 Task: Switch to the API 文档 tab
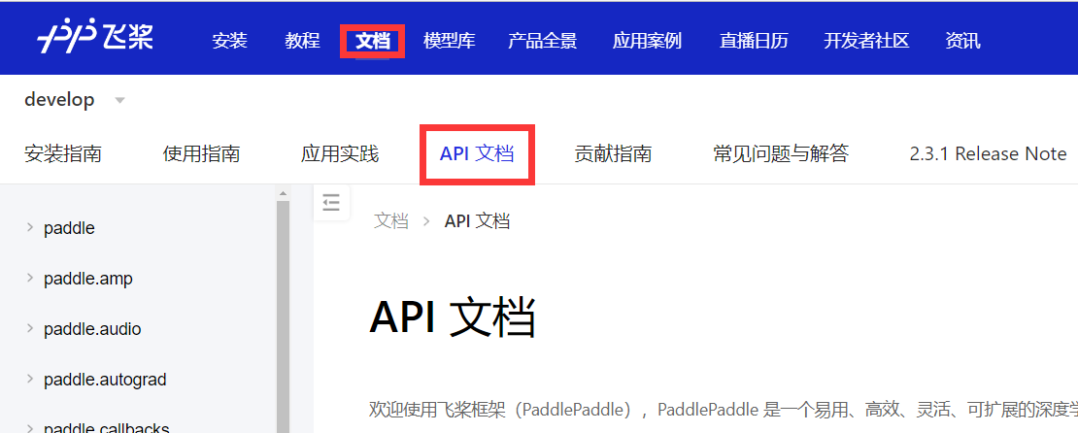coord(477,154)
